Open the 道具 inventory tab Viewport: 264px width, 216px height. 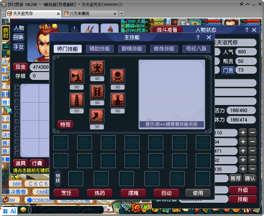point(20,163)
